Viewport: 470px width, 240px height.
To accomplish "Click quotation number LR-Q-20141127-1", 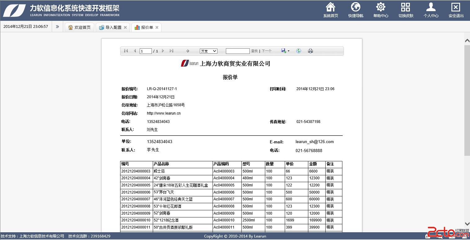I will tap(162, 89).
